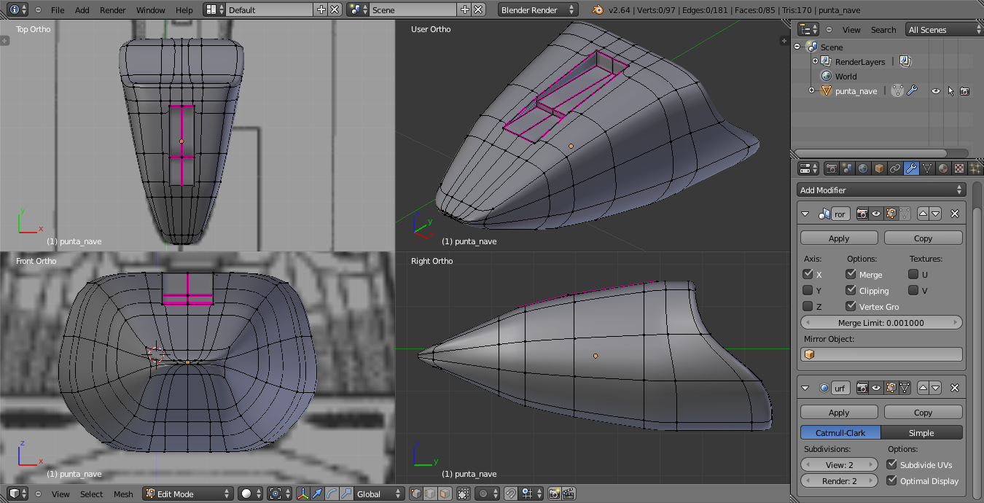Click OpenGL render image camera icon

pyautogui.click(x=554, y=494)
